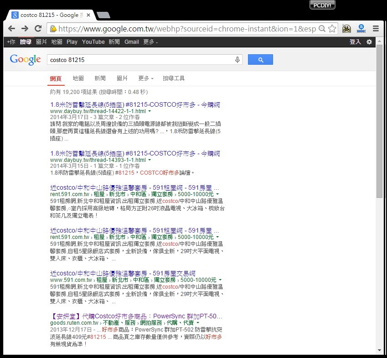Click date text '2013年12月17日'
This screenshot has width=387, height=358.
(71, 330)
